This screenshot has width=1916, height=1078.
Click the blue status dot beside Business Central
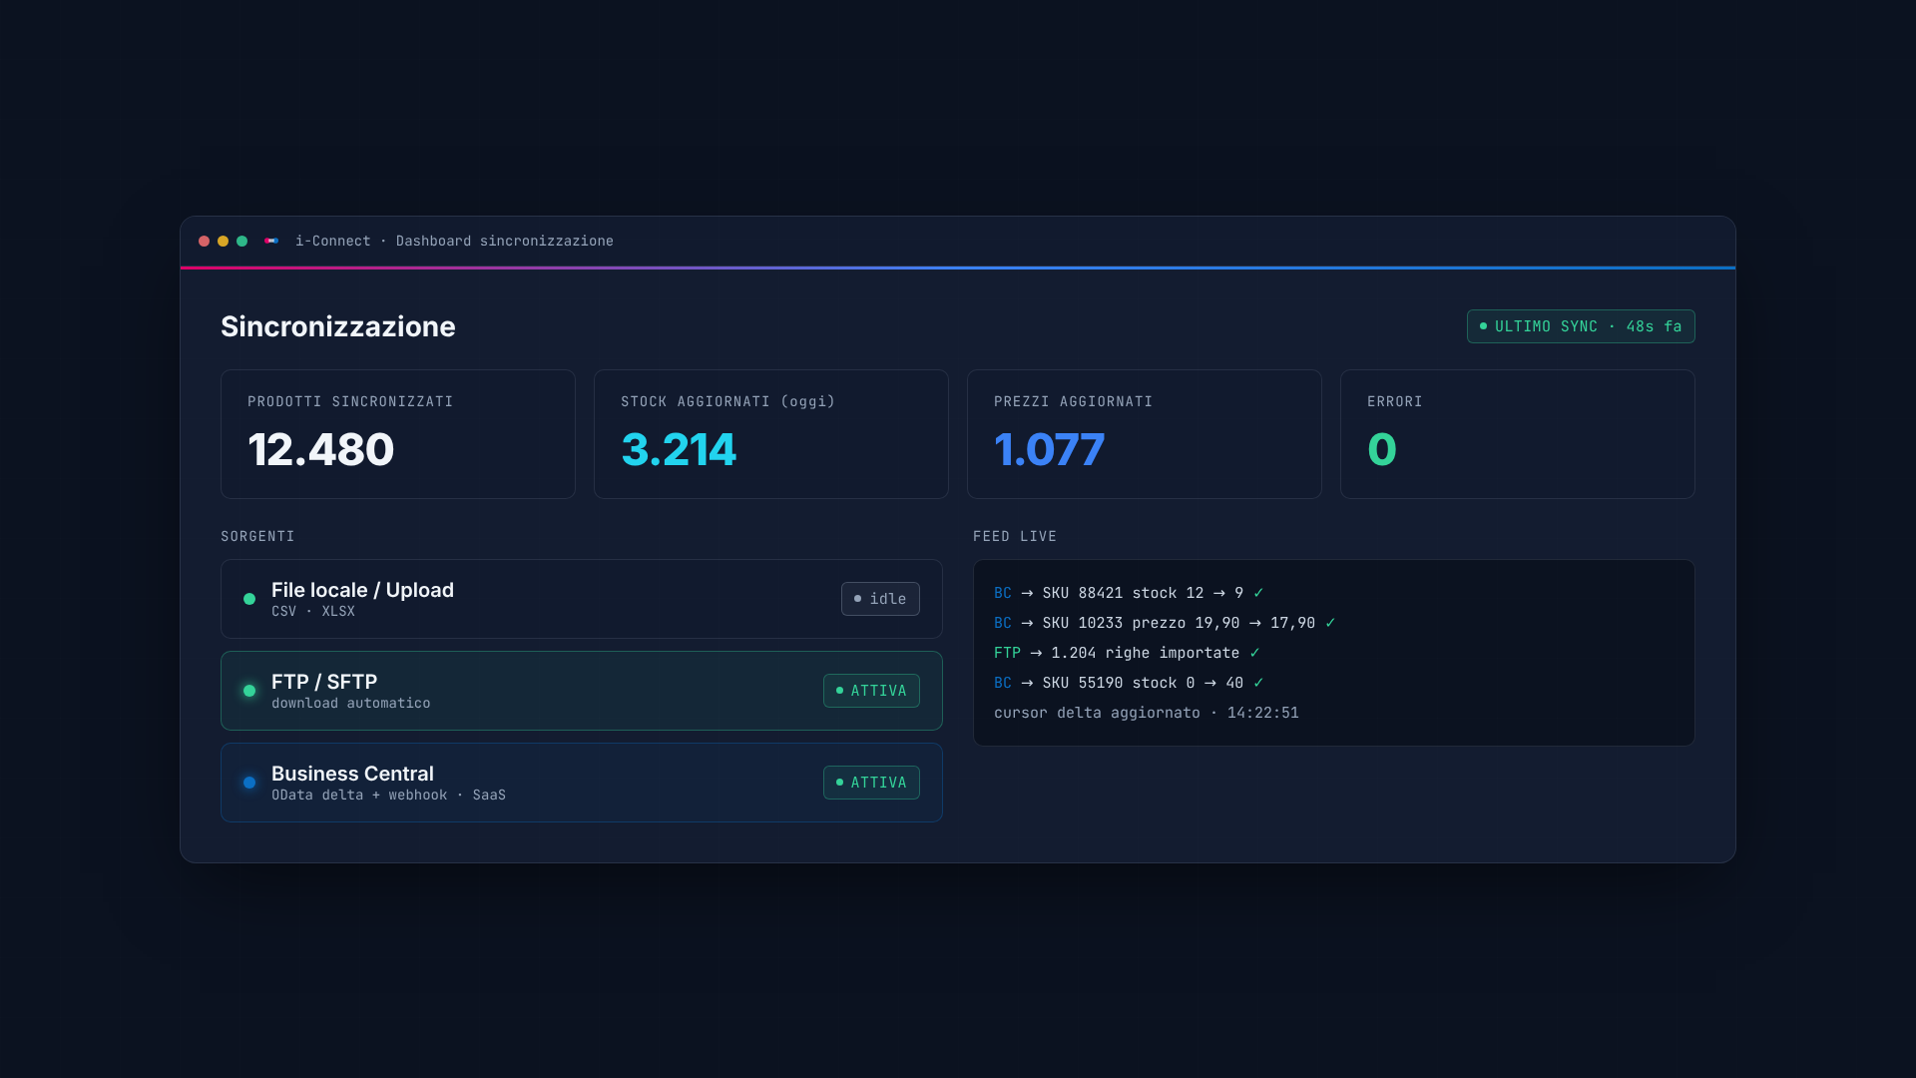(x=249, y=783)
